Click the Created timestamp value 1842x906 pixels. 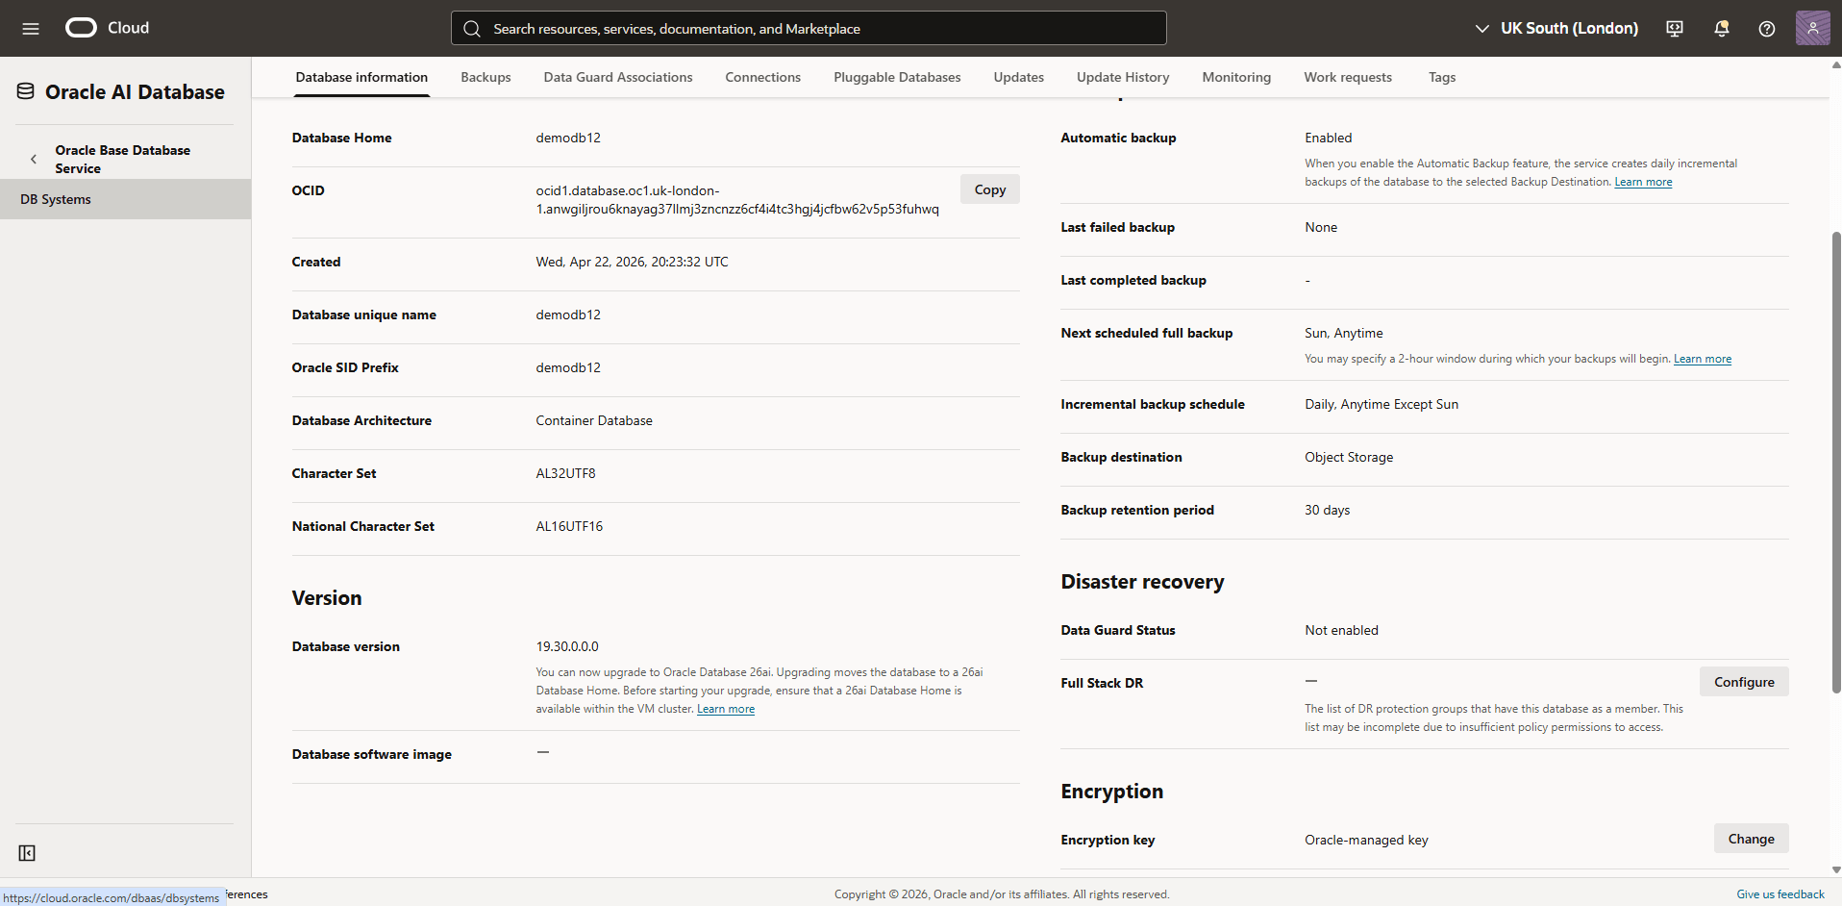click(632, 262)
